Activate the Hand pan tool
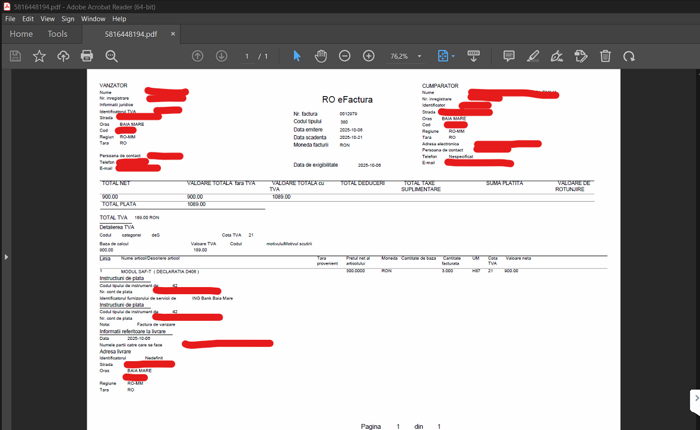The image size is (700, 430). (321, 56)
